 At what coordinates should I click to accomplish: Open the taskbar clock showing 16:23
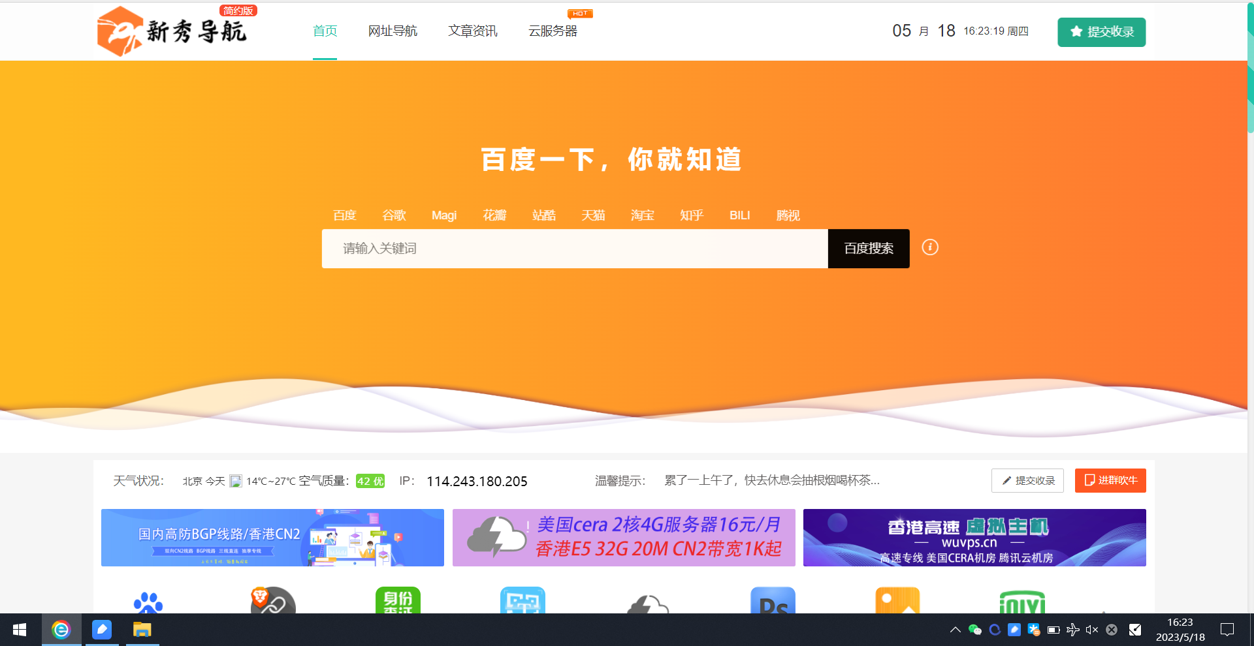click(x=1180, y=630)
